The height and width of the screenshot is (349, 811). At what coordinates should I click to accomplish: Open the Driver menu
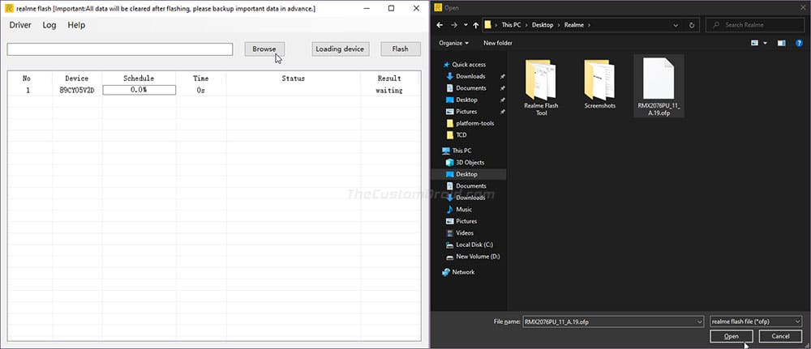(x=20, y=25)
